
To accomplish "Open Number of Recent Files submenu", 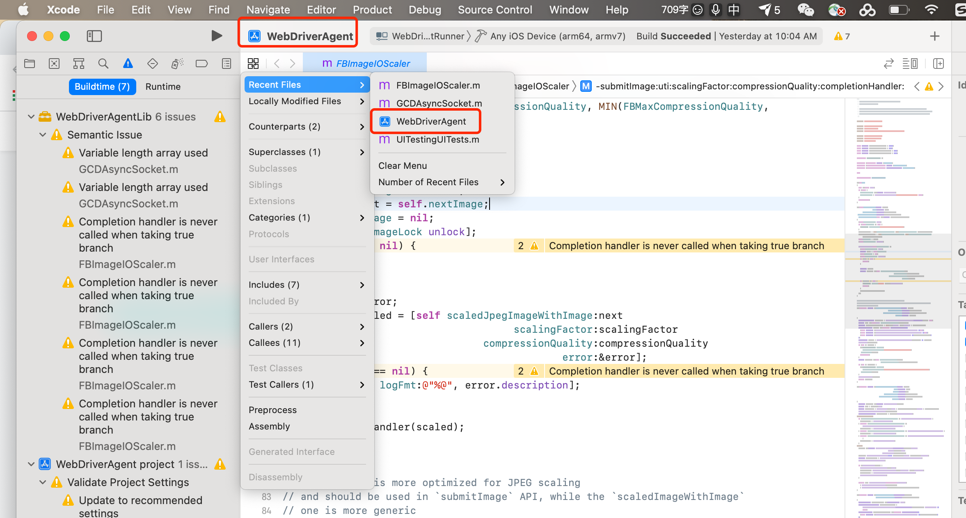I will tap(442, 182).
